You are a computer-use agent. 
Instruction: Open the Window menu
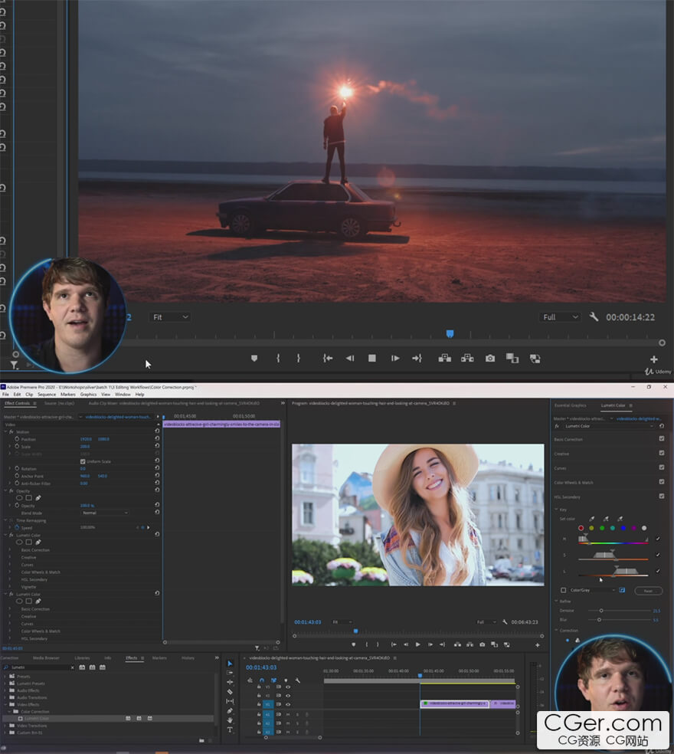click(x=123, y=395)
